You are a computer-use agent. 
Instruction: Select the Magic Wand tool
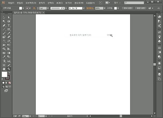click(4, 21)
